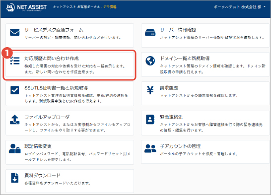Click the NET ASSIST cat logo
This screenshot has height=195, width=271.
pyautogui.click(x=10, y=7)
